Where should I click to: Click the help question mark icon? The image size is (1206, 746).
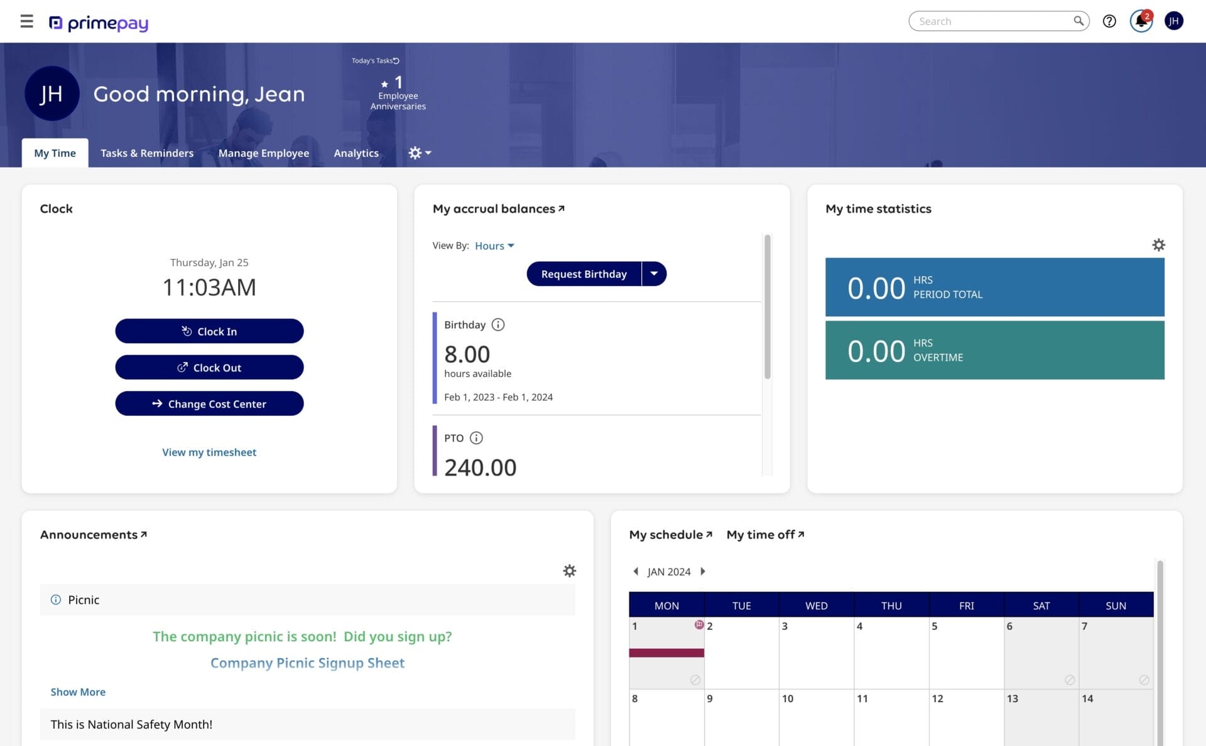click(x=1111, y=21)
